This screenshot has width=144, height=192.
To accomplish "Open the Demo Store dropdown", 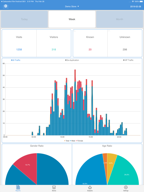I will [x=72, y=6].
